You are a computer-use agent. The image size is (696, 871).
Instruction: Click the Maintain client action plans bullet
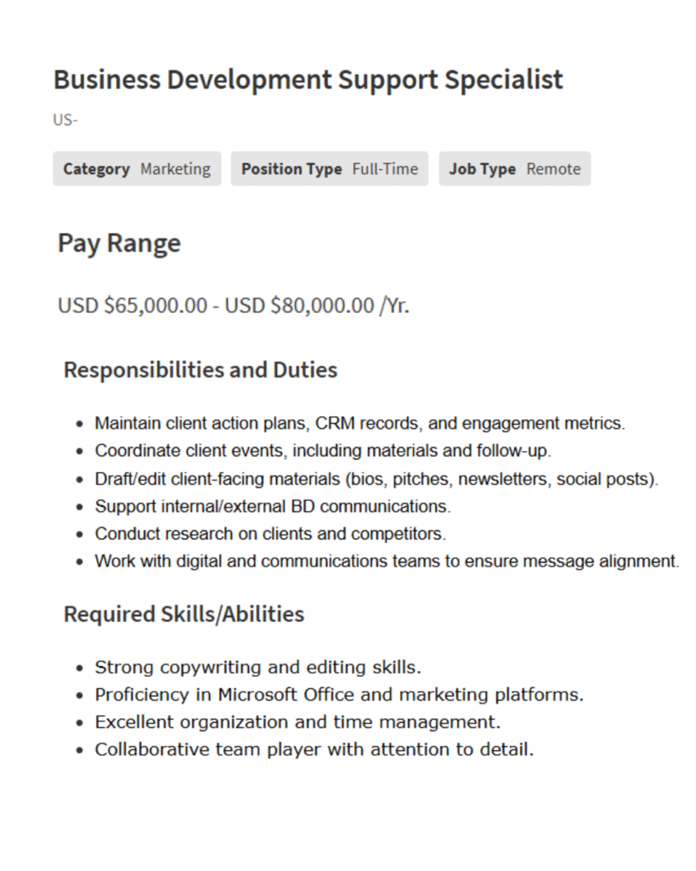coord(359,423)
